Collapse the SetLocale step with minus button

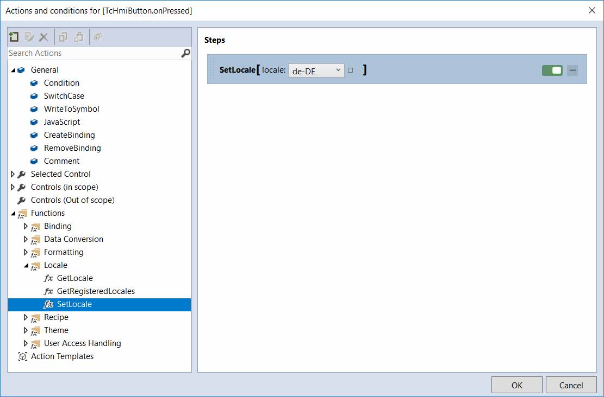[572, 71]
